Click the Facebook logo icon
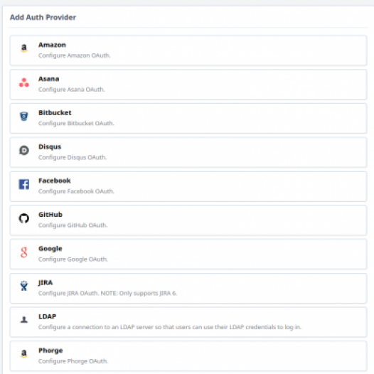Image resolution: width=374 pixels, height=374 pixels. 24,184
